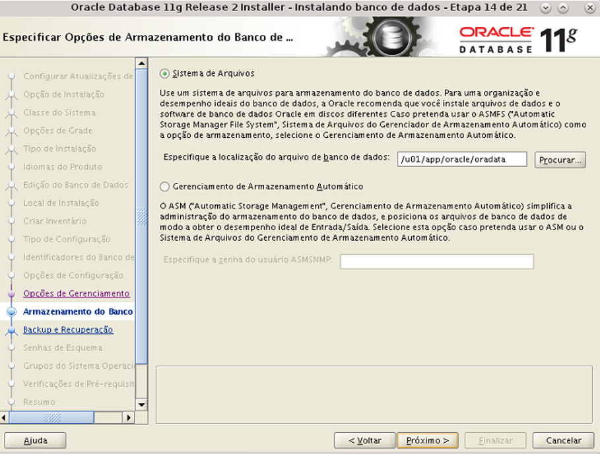Click the Criar Inventário step text
Image resolution: width=600 pixels, height=454 pixels.
pyautogui.click(x=55, y=220)
